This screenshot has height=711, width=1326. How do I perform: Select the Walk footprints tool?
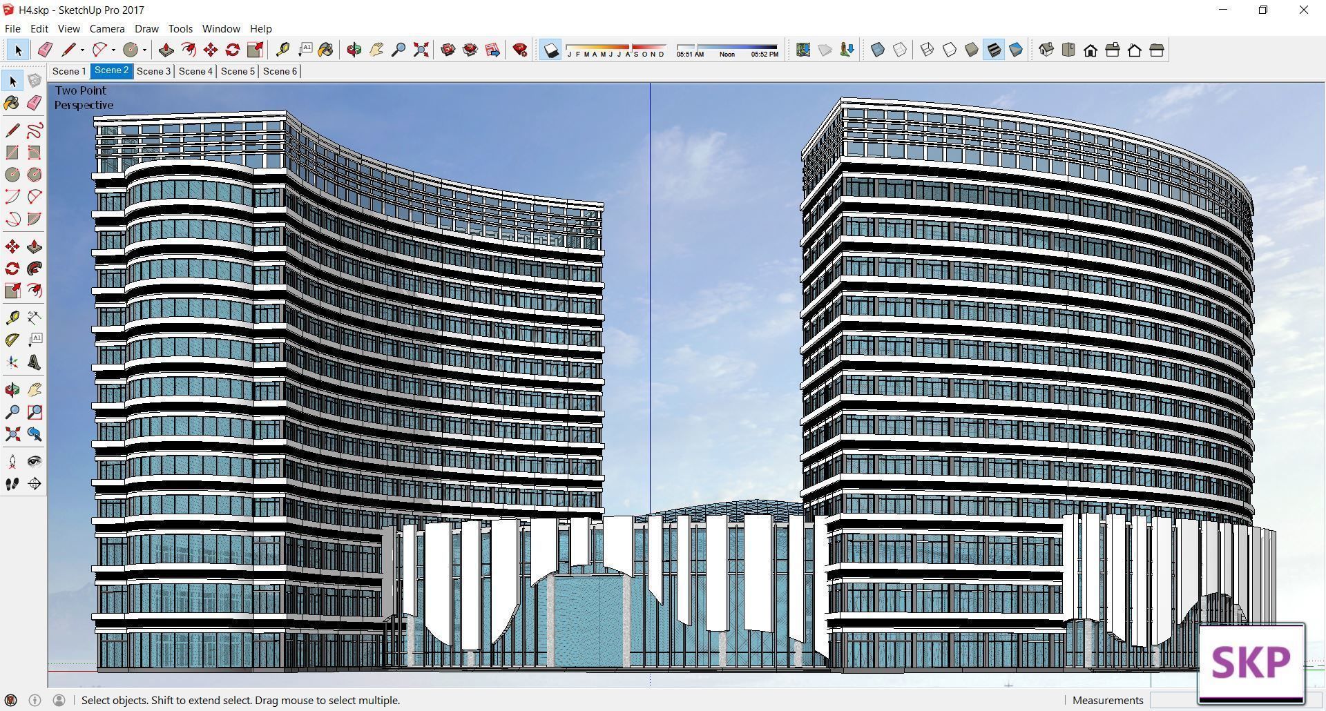[12, 484]
